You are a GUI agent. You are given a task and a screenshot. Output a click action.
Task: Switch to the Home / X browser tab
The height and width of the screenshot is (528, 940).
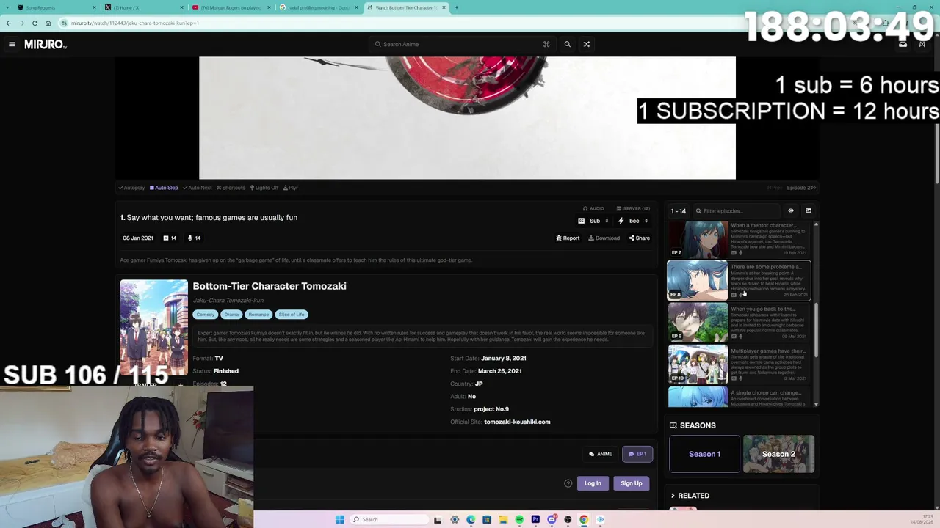pos(143,7)
